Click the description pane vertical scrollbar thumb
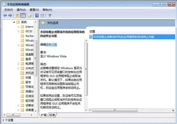Viewport: 177px width, 124px height. pyautogui.click(x=86, y=69)
